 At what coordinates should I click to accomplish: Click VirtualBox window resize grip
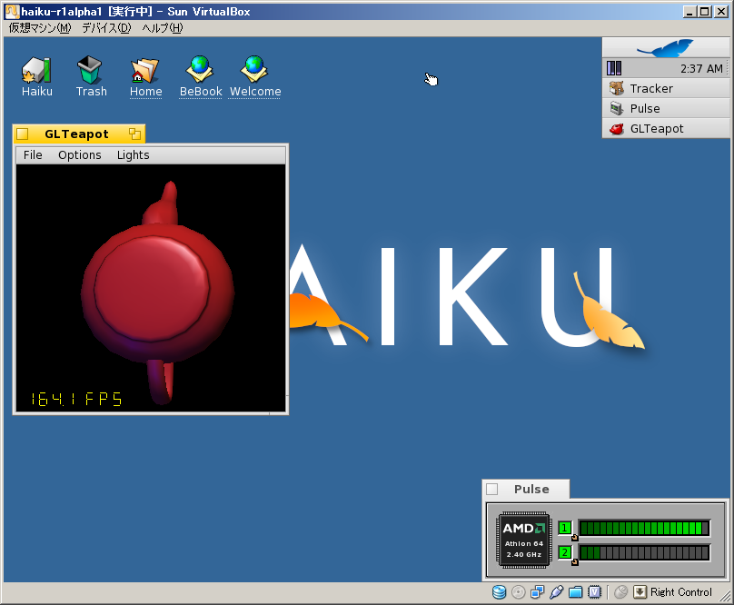click(725, 596)
